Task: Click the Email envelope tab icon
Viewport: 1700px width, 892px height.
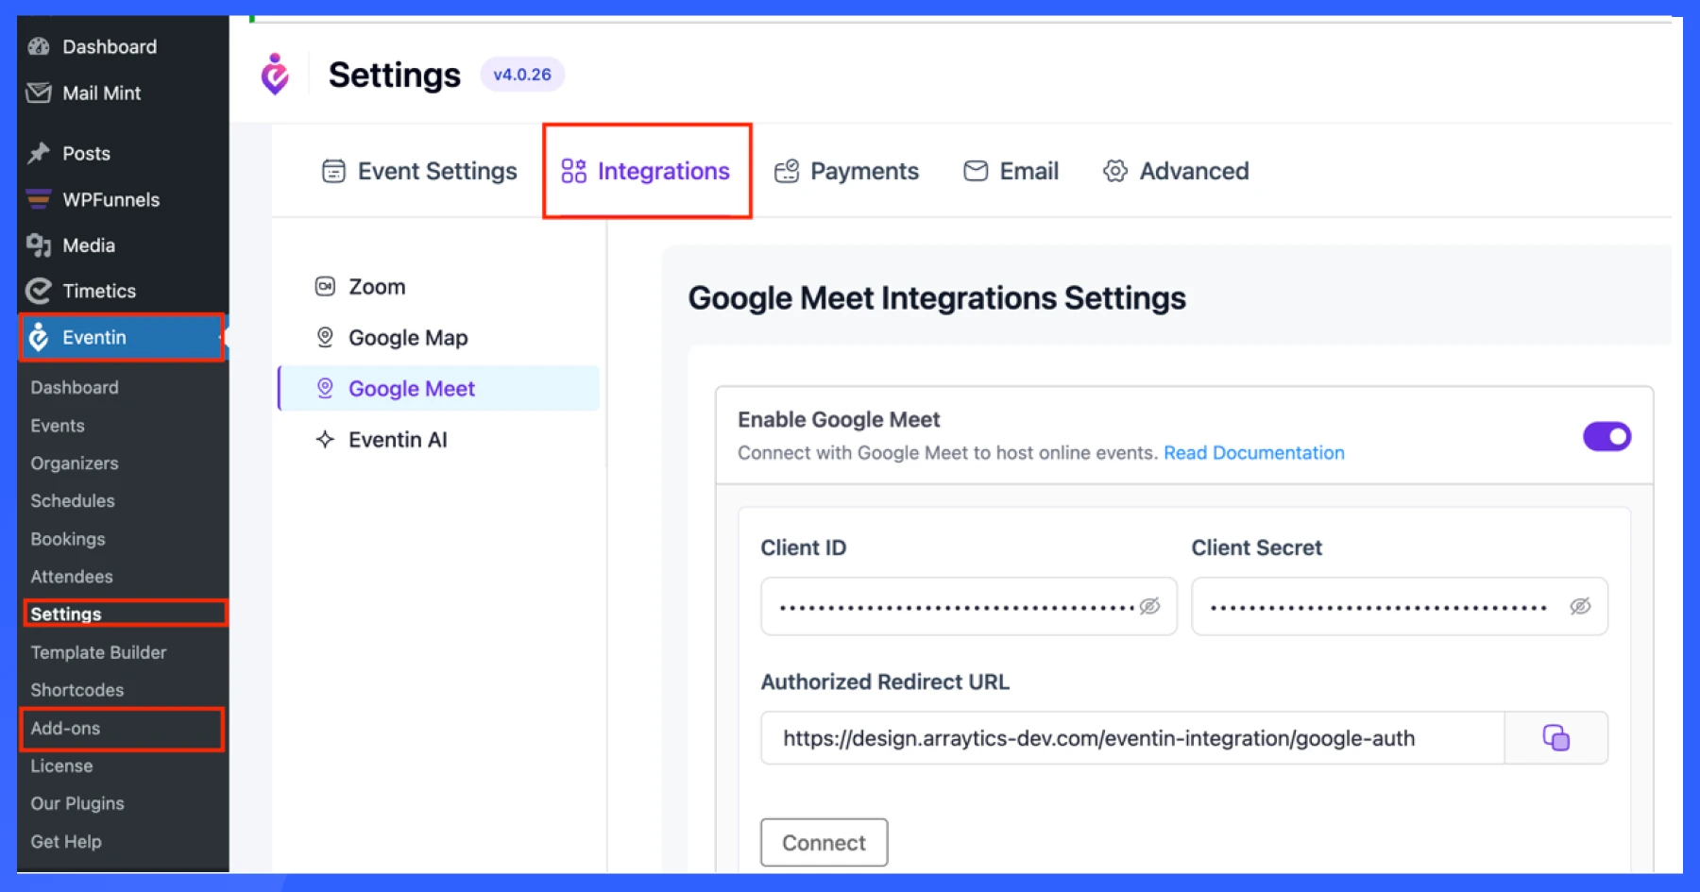Action: click(976, 171)
